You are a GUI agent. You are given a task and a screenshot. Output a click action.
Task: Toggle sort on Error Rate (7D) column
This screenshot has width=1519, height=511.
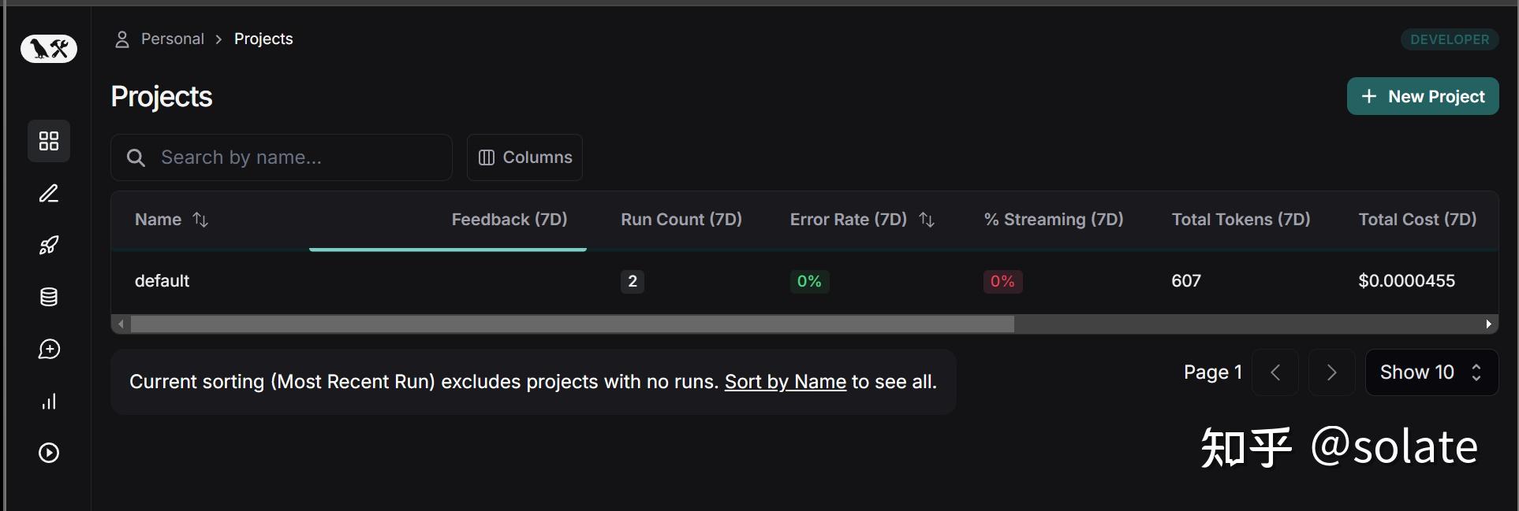coord(927,220)
